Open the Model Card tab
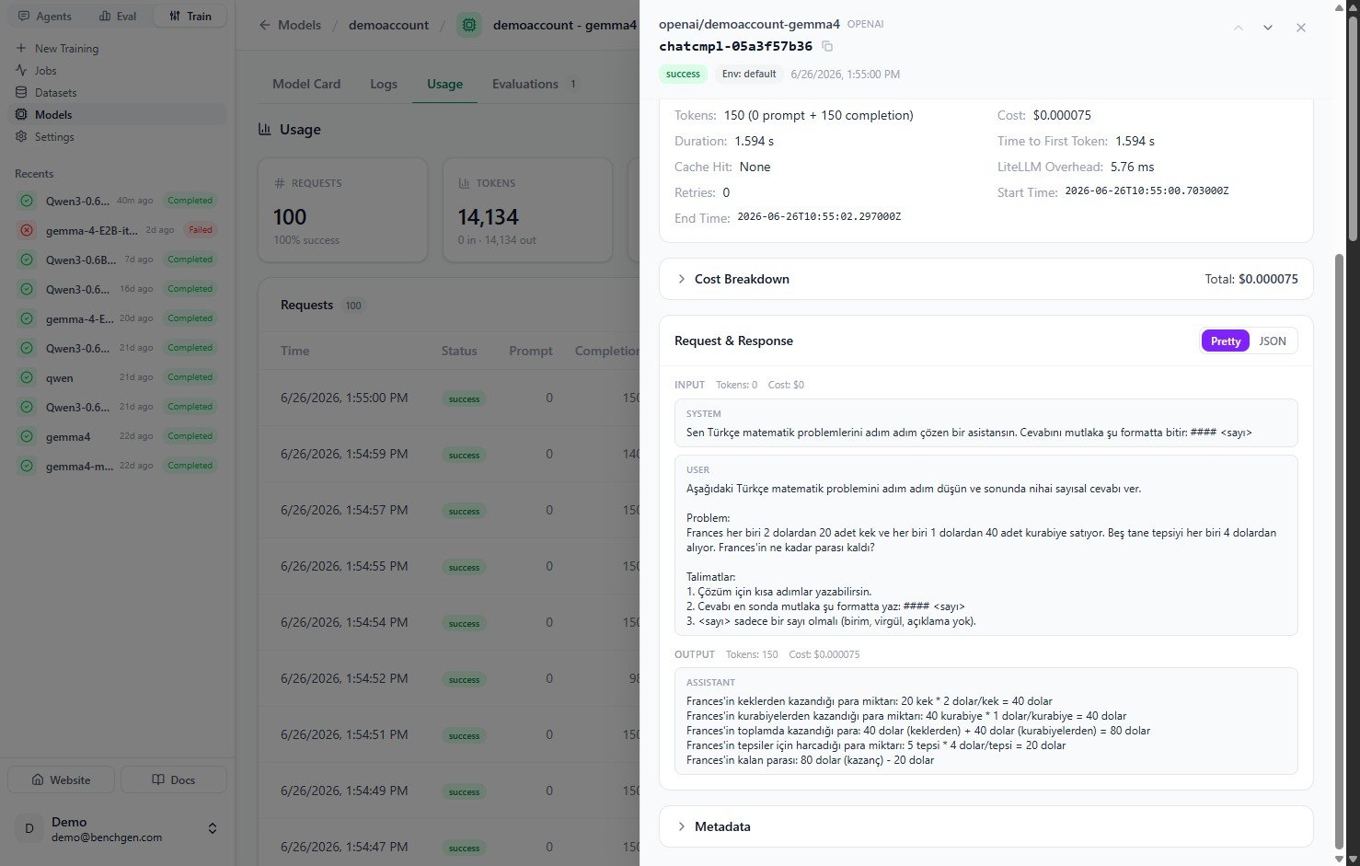This screenshot has height=866, width=1360. click(x=306, y=84)
